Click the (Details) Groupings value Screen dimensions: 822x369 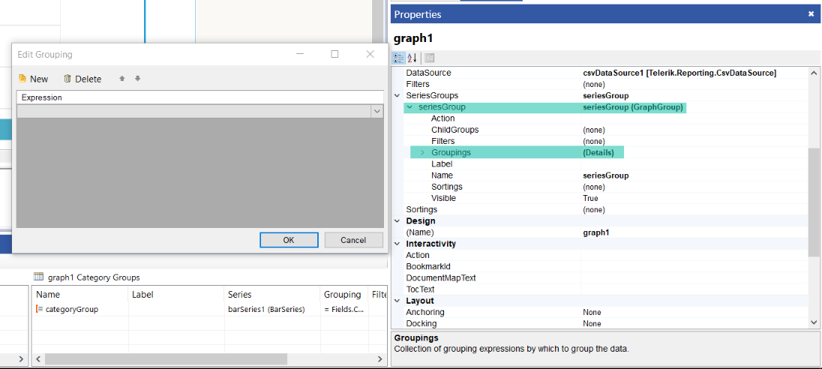point(598,152)
